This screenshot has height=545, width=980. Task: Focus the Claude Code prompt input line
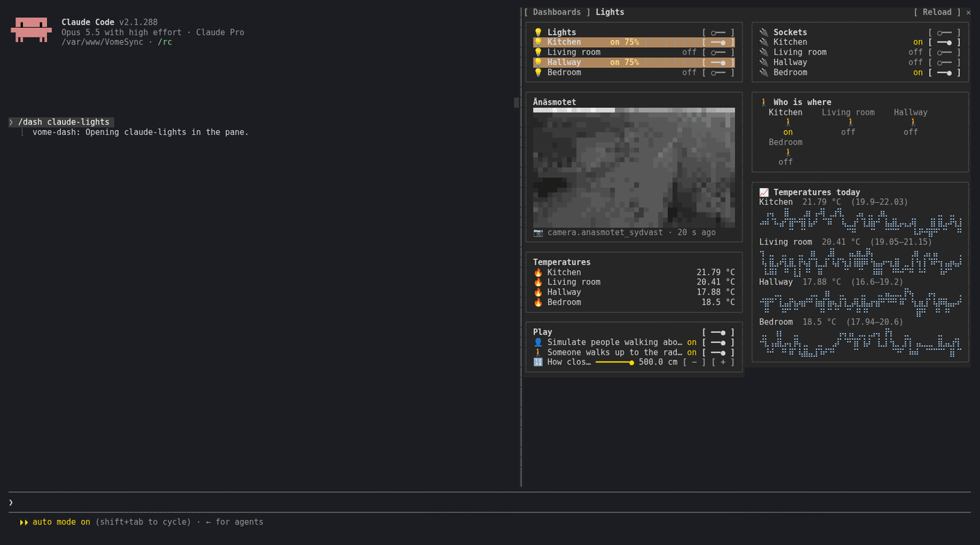pyautogui.click(x=490, y=502)
